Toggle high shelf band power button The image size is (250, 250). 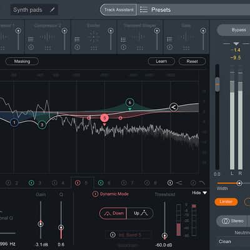tap(170, 183)
